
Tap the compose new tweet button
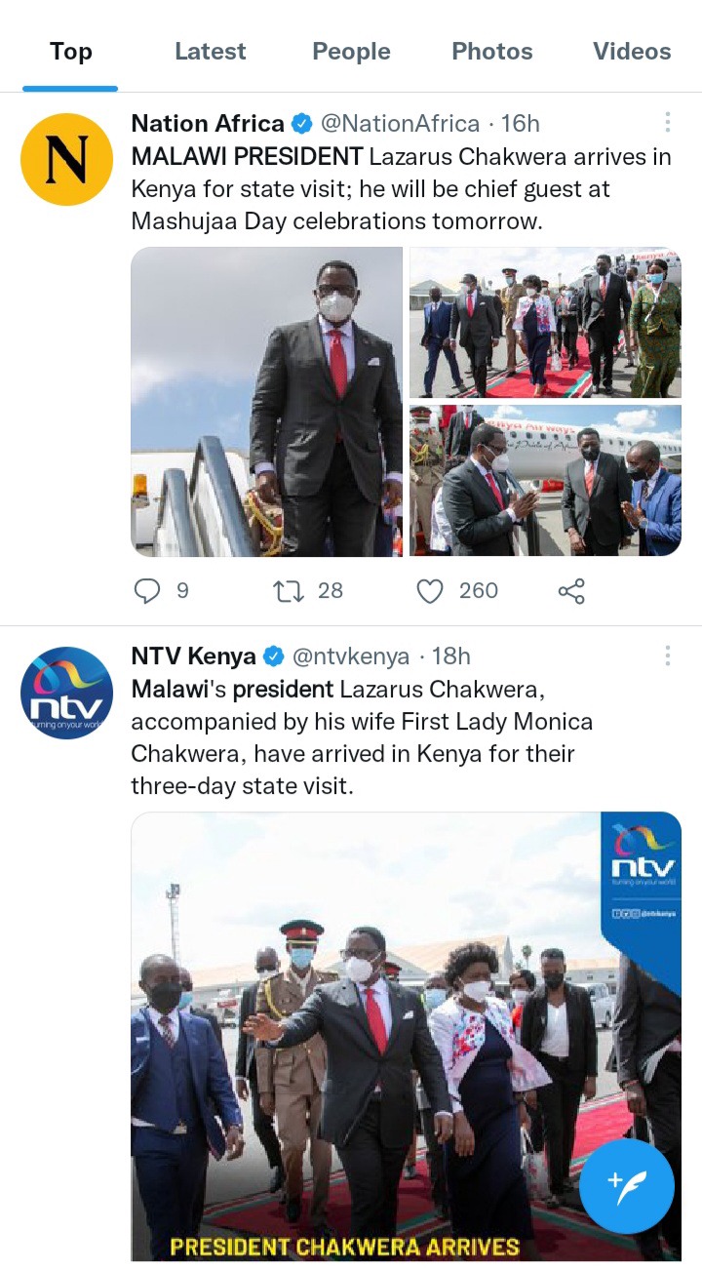coord(627,1186)
